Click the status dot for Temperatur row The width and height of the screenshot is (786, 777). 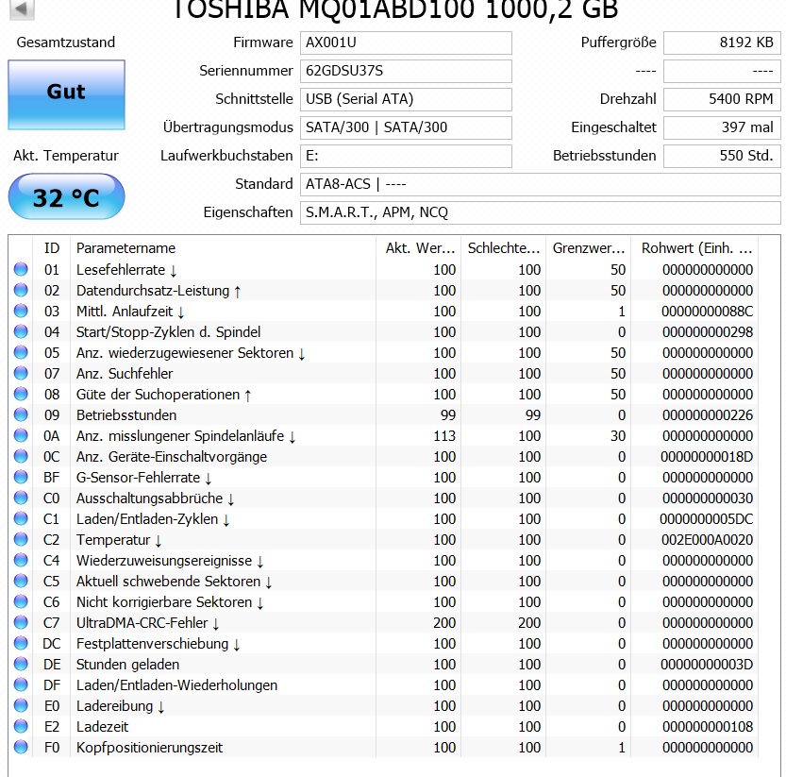pyautogui.click(x=21, y=539)
